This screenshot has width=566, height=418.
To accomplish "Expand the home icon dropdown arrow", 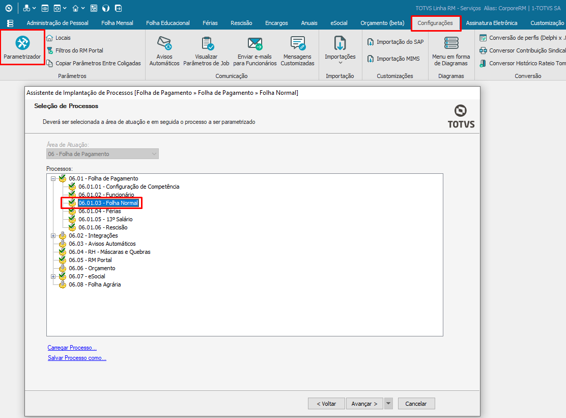I will pyautogui.click(x=83, y=8).
